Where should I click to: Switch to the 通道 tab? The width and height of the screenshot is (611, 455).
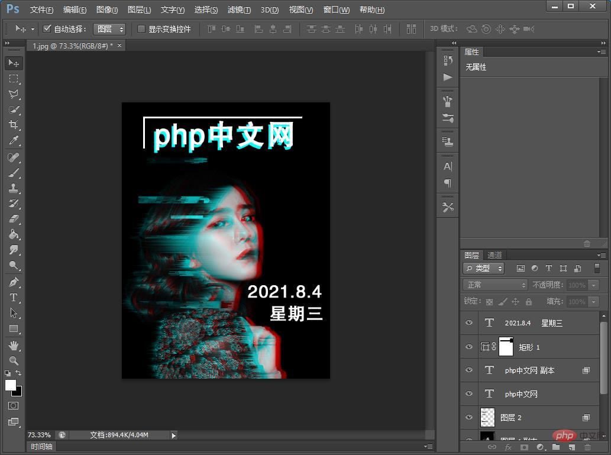coord(494,255)
